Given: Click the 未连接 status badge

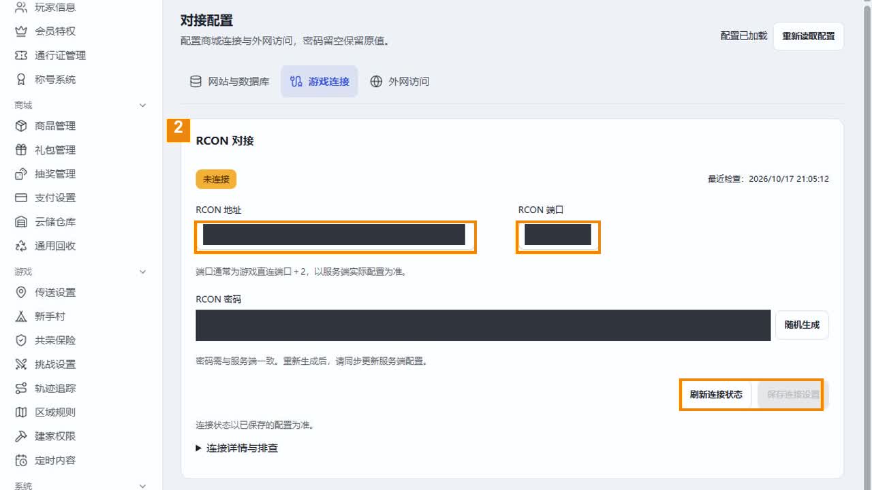Looking at the screenshot, I should (x=216, y=180).
